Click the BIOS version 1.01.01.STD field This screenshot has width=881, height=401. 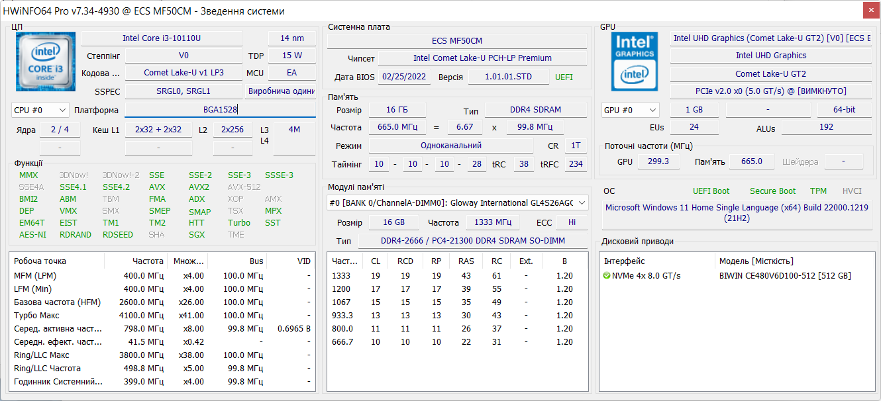point(508,77)
